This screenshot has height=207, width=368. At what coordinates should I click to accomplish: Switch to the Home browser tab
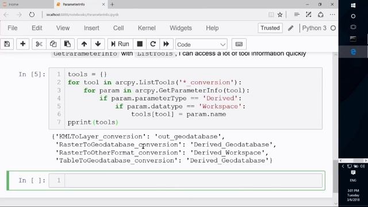[26, 5]
